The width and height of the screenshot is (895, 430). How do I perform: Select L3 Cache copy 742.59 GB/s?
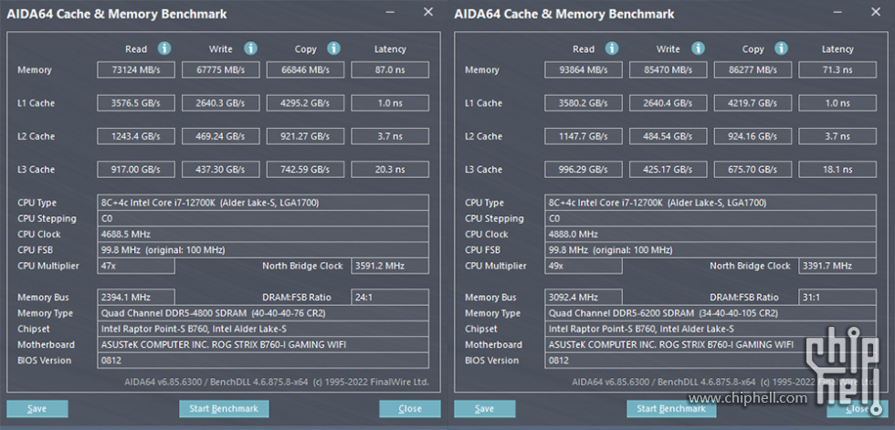click(305, 170)
